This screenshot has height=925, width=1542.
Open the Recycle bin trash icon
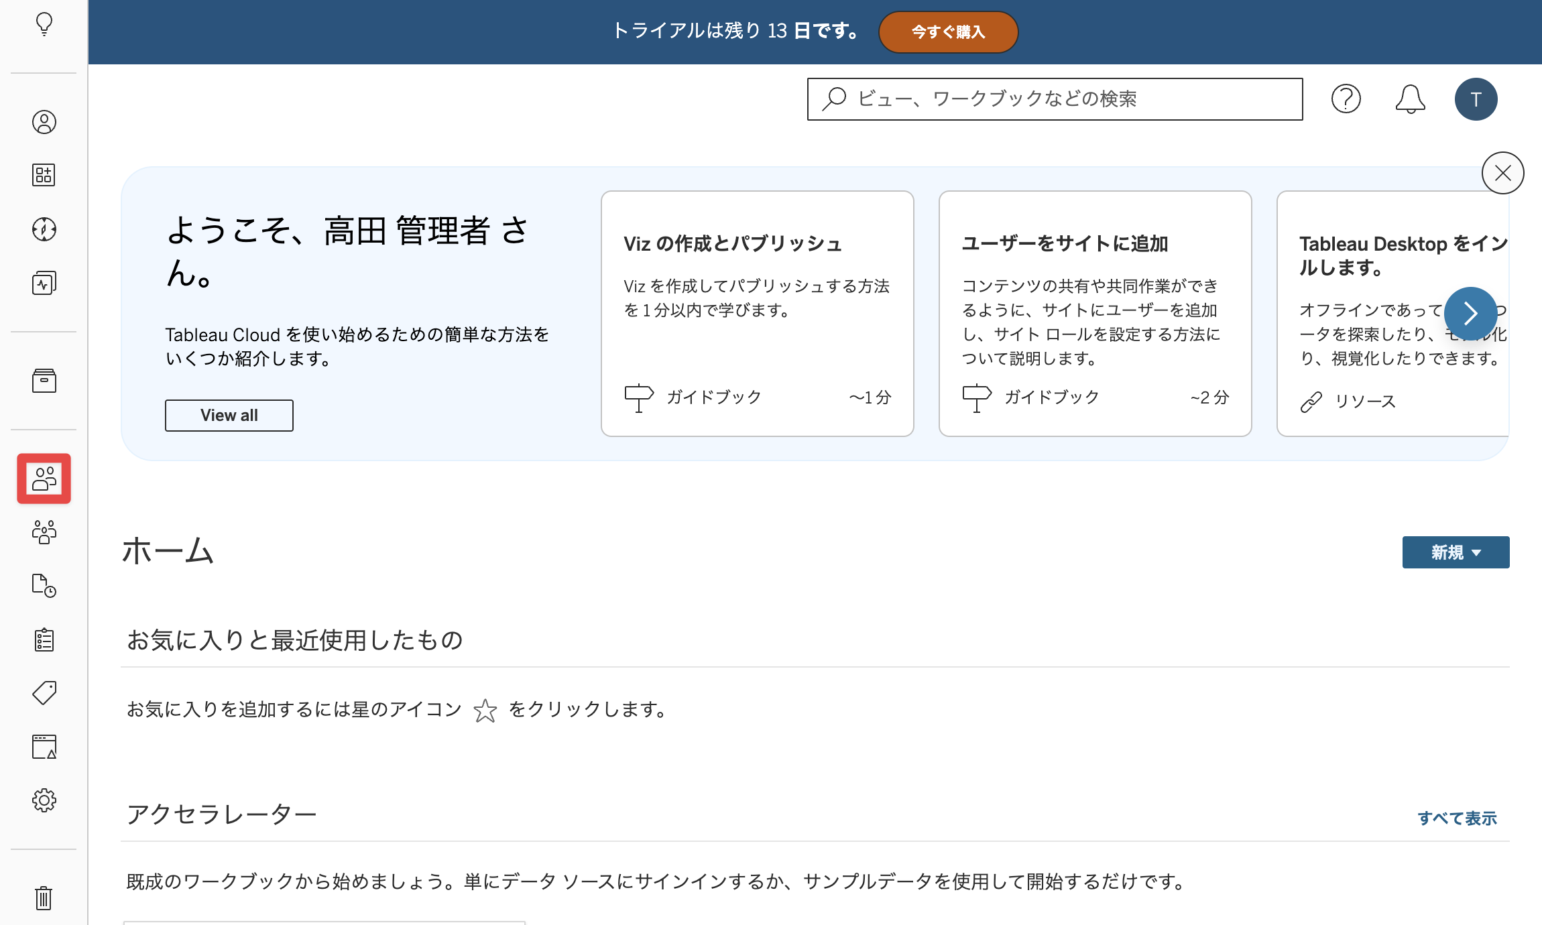click(x=44, y=898)
